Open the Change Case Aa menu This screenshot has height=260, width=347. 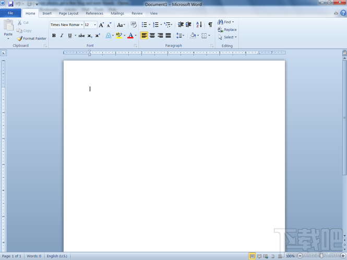tap(121, 24)
